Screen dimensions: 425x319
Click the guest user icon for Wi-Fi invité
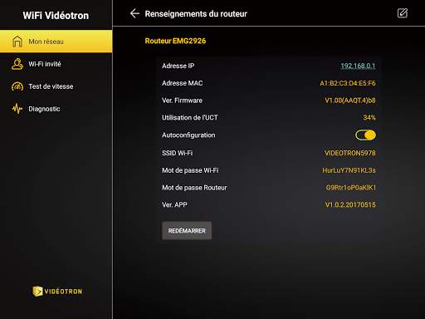(17, 64)
